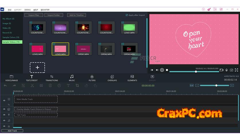This screenshot has height=139, width=240.
Task: Select Video (0) category
Action: pyautogui.click(x=6, y=28)
